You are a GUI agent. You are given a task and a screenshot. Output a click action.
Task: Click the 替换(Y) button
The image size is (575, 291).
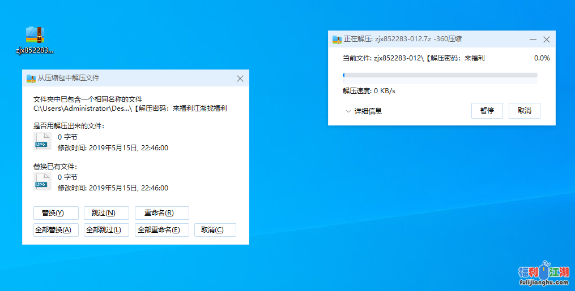(53, 213)
